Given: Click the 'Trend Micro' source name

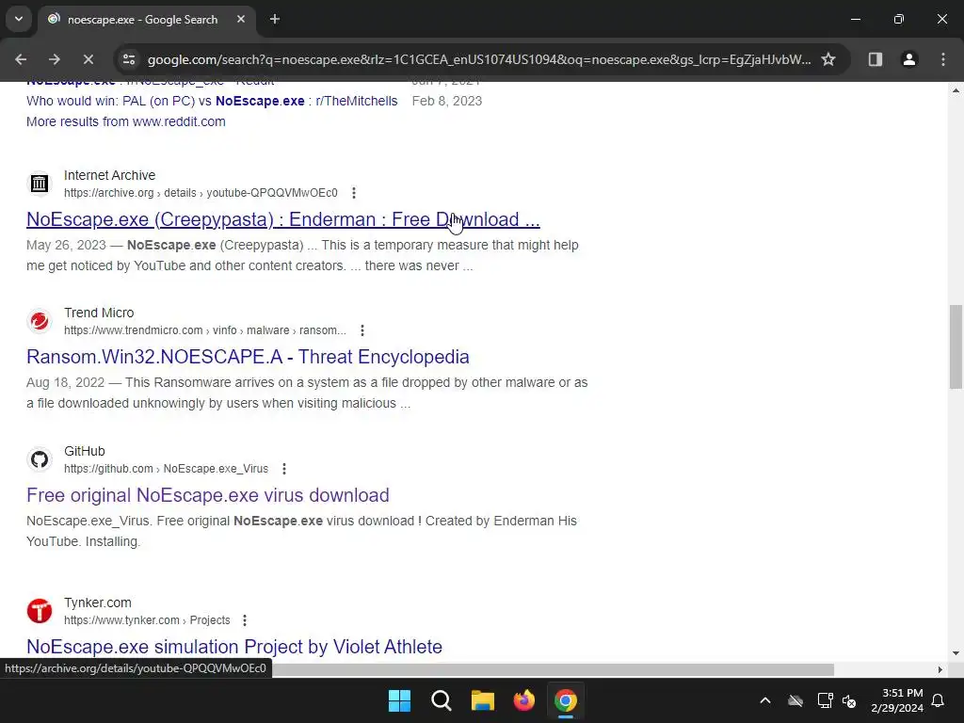Looking at the screenshot, I should 99,313.
